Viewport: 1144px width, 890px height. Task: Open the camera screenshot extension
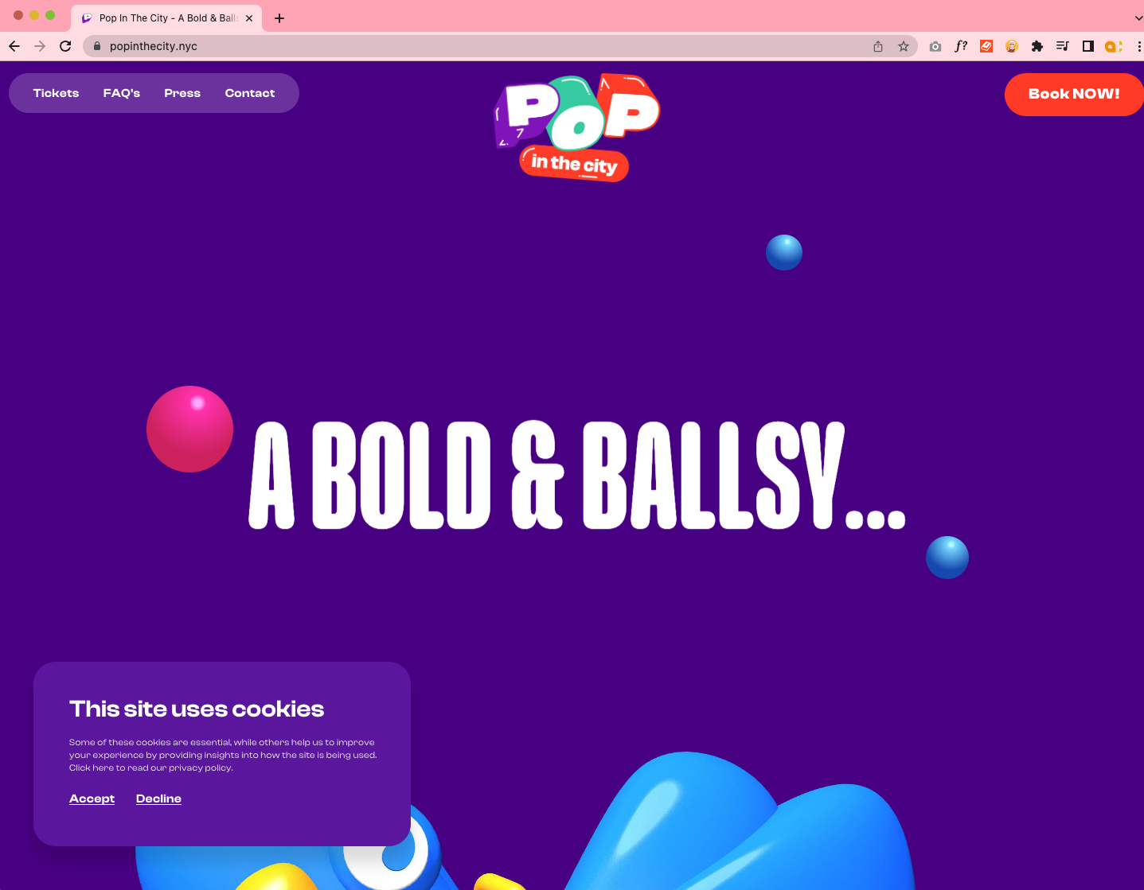pyautogui.click(x=935, y=46)
